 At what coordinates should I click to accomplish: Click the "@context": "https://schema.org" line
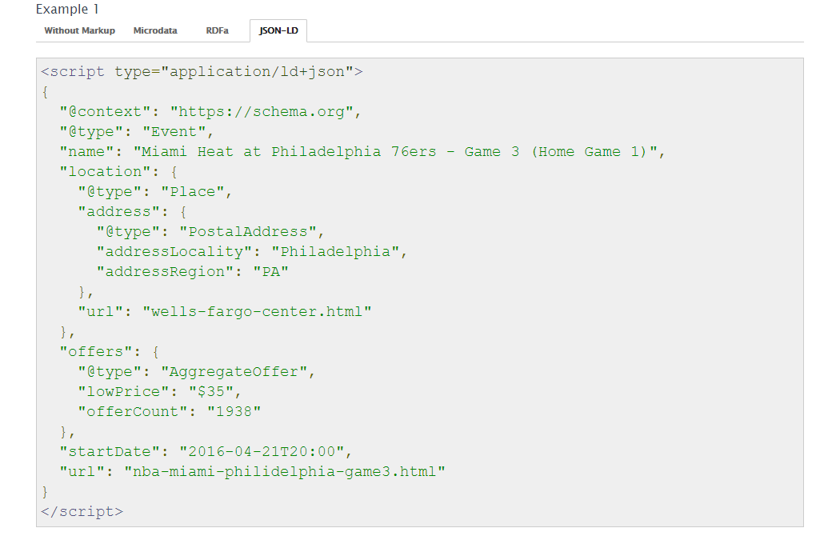click(210, 112)
